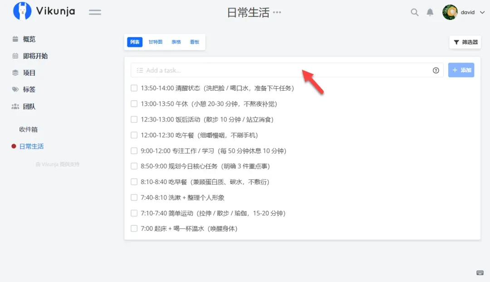Viewport: 490px width, 282px height.
Task: Click the help question mark icon
Action: pos(436,70)
